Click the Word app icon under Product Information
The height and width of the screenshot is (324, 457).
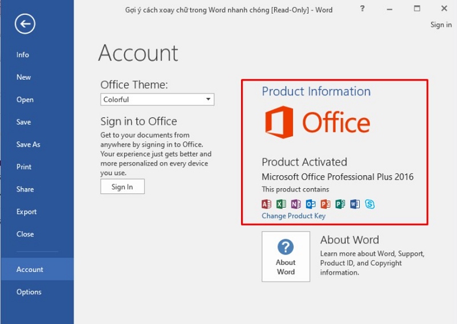(355, 204)
